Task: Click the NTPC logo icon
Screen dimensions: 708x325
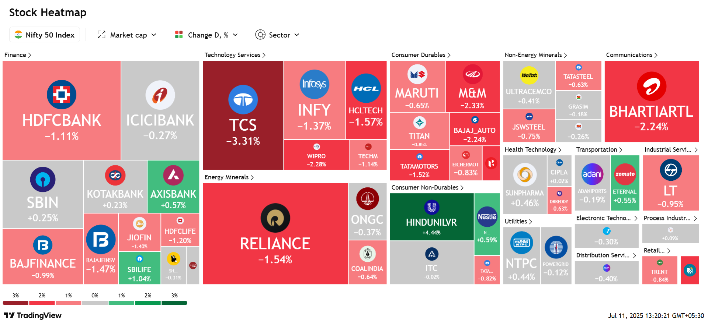Action: (521, 243)
